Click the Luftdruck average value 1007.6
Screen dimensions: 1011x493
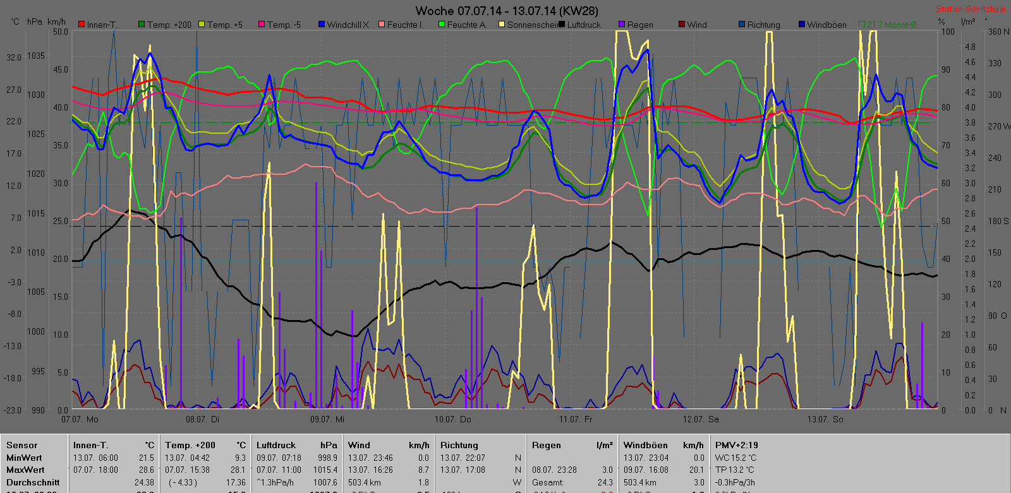point(325,482)
